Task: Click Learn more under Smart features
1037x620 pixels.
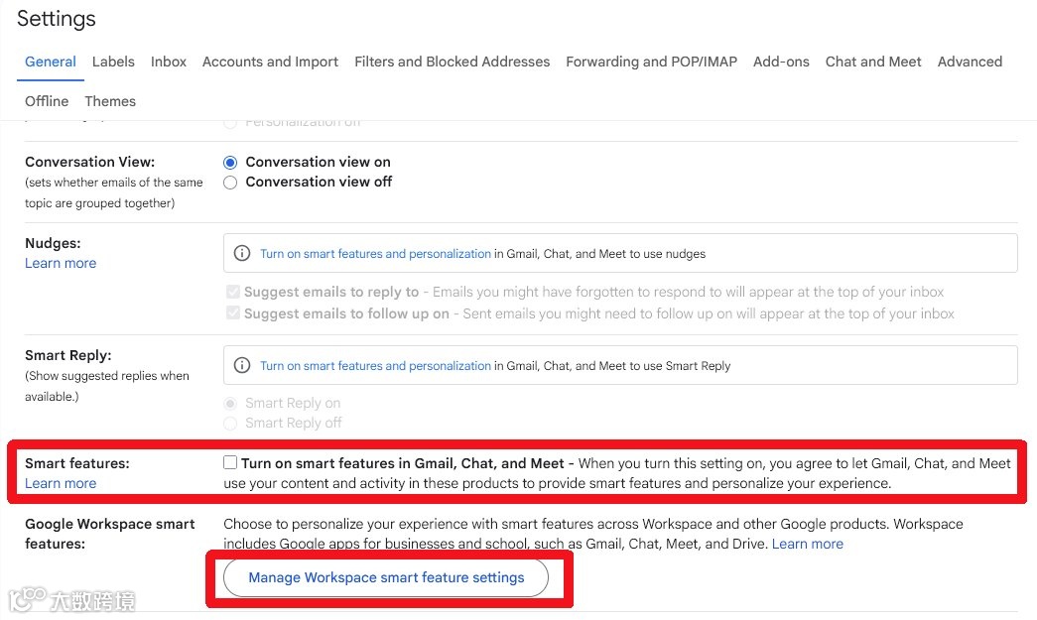Action: coord(61,483)
